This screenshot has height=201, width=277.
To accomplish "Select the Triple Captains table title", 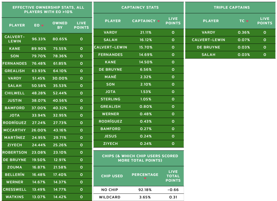I will click(x=232, y=7).
